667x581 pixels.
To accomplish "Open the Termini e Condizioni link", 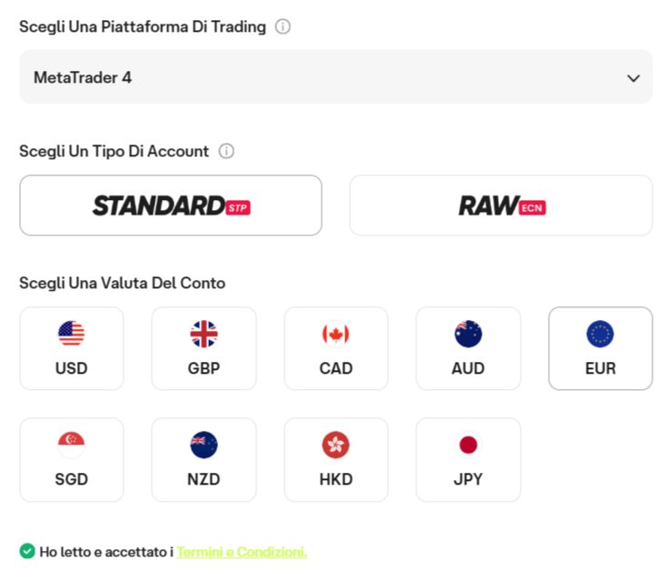I will coord(242,552).
